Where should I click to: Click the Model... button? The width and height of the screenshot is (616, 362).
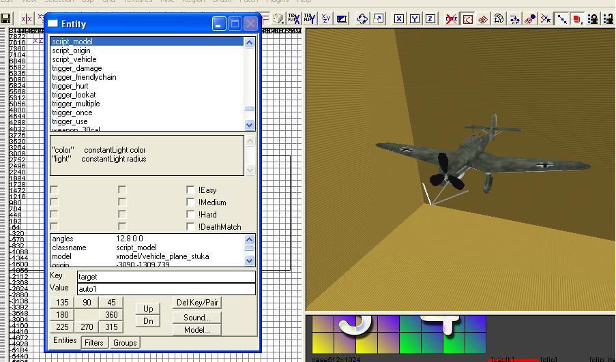[197, 330]
